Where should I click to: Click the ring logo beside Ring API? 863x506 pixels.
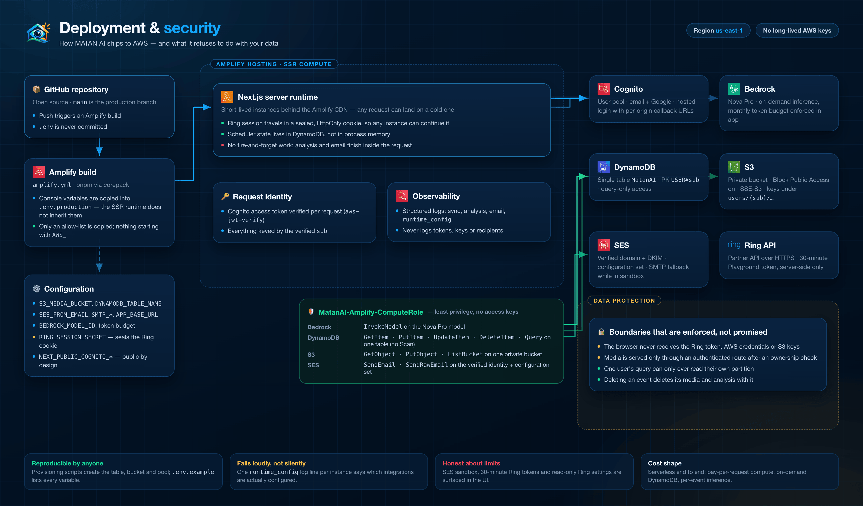734,244
